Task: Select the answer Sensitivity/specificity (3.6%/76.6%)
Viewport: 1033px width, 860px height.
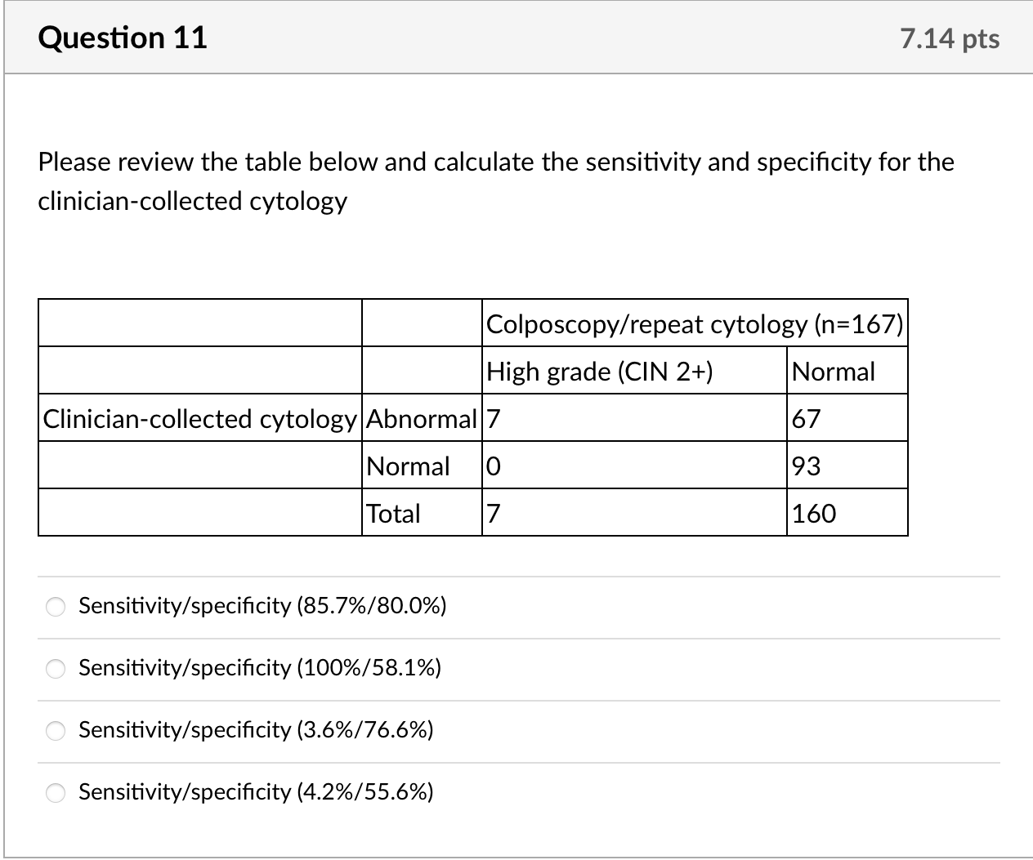Action: tap(55, 731)
